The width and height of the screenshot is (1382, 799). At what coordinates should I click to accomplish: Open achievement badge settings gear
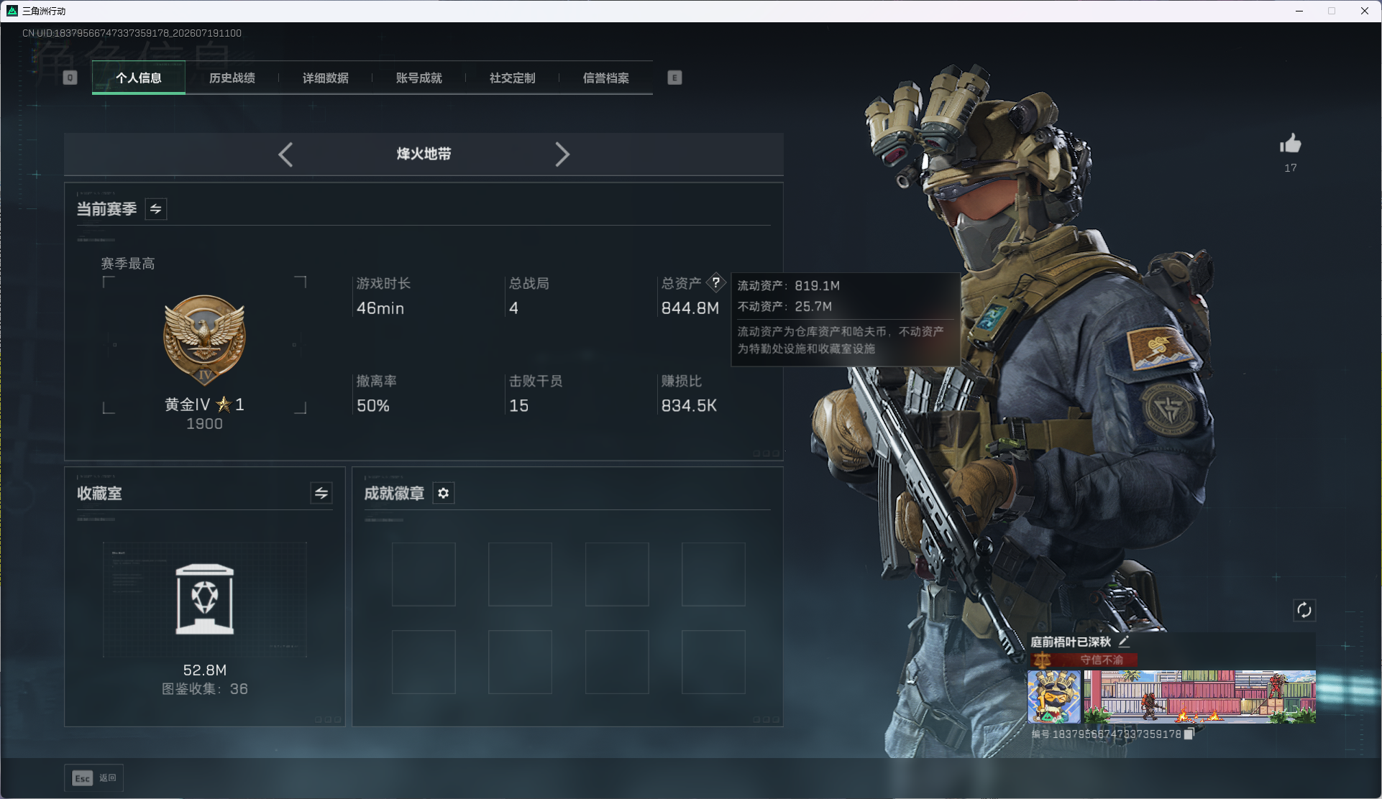444,493
